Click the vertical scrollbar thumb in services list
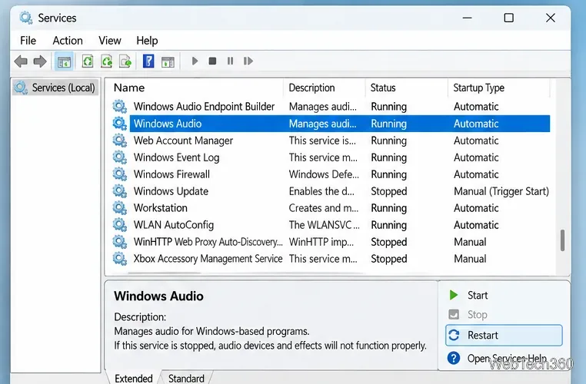586x384 pixels. point(562,240)
